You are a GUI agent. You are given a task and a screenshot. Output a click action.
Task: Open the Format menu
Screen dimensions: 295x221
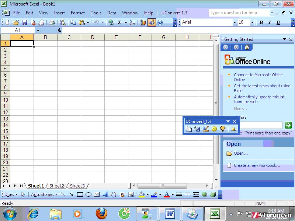click(77, 13)
